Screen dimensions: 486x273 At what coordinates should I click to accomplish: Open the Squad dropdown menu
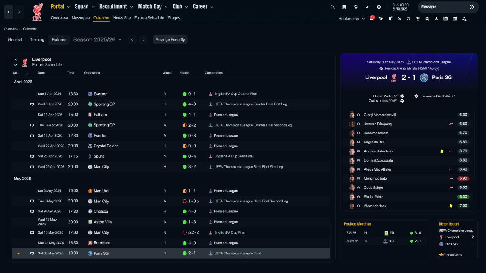click(x=85, y=6)
